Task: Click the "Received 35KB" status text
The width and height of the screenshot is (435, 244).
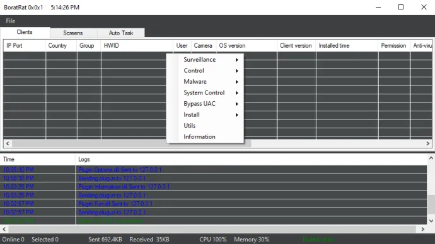Action: click(149, 240)
